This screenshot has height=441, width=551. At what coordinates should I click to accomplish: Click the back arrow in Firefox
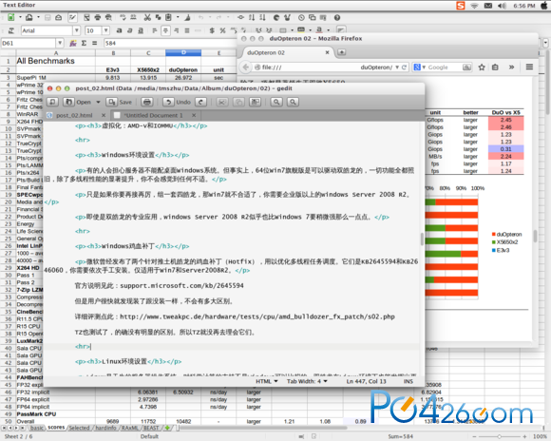(246, 67)
